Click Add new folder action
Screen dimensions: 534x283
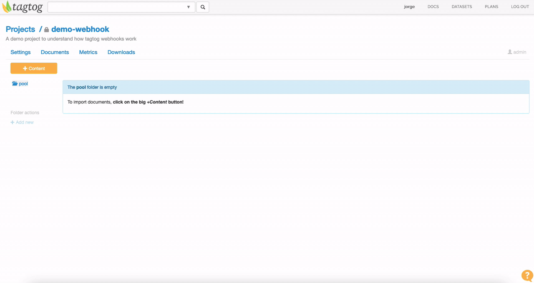[22, 122]
